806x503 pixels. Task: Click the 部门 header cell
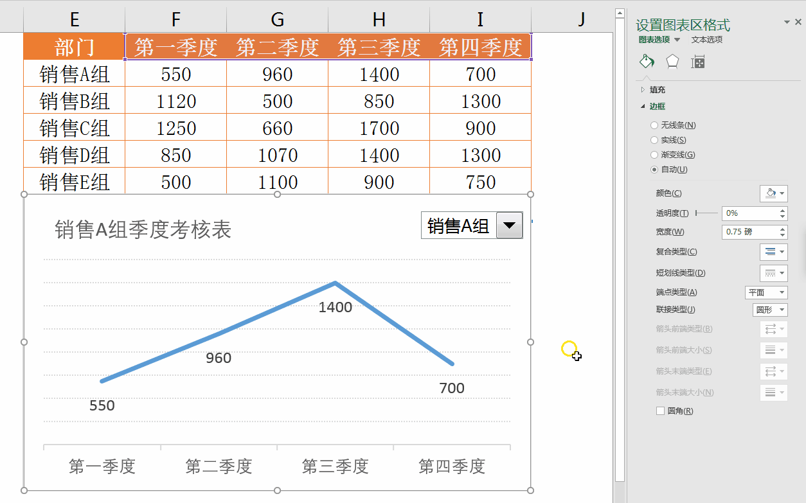click(x=75, y=47)
